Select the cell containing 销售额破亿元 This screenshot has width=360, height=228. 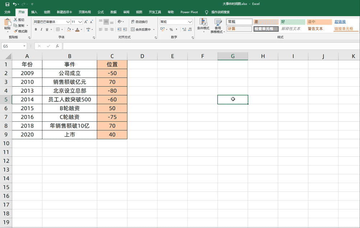tap(70, 82)
